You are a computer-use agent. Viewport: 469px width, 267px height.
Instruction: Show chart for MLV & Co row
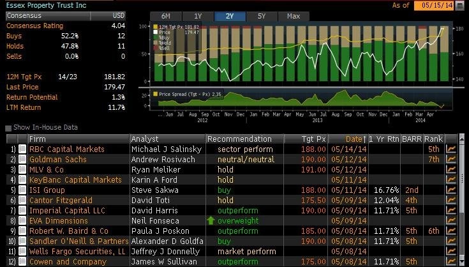pos(450,169)
